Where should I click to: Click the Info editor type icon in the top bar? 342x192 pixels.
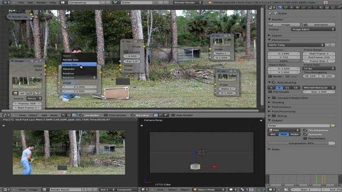tap(6, 2)
